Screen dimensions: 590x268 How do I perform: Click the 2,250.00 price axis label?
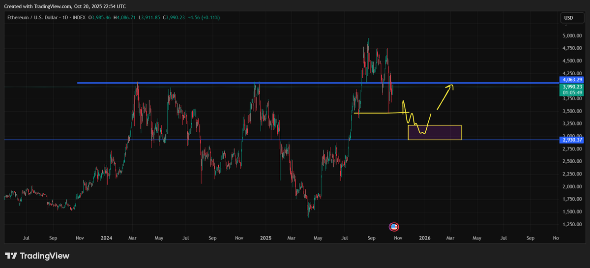click(572, 174)
